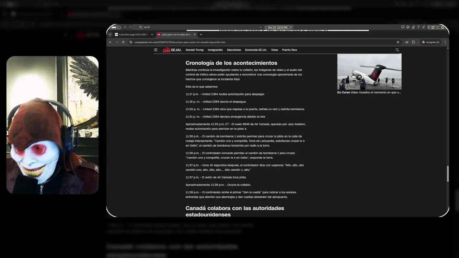Open the browser three-dot menu
Viewport: 459px width, 258px height.
[x=445, y=42]
